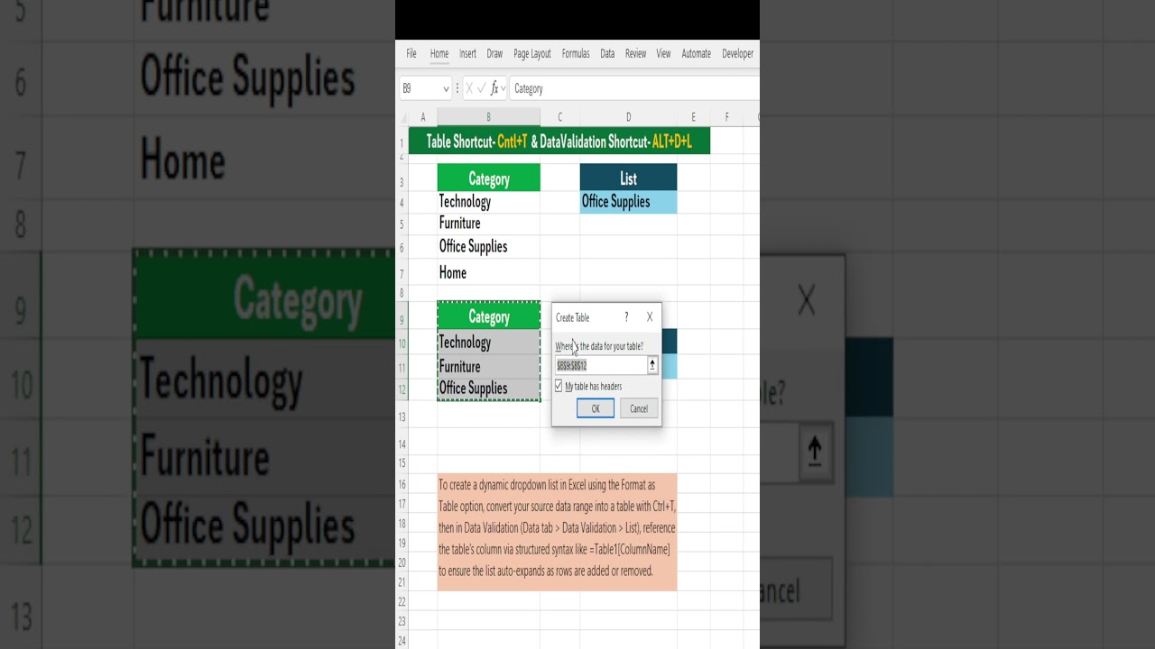Viewport: 1155px width, 649px height.
Task: Expand the Name Box dropdown arrow
Action: coord(446,88)
